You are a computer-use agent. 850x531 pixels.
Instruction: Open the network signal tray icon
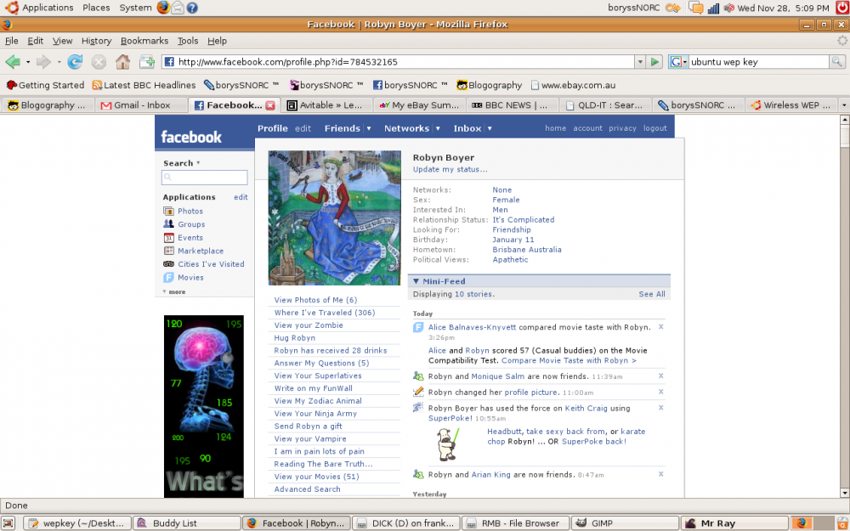(713, 8)
